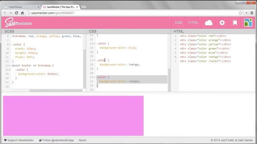Click the div 'color violet' HTML line
257x144 pixels.
pyautogui.click(x=205, y=61)
